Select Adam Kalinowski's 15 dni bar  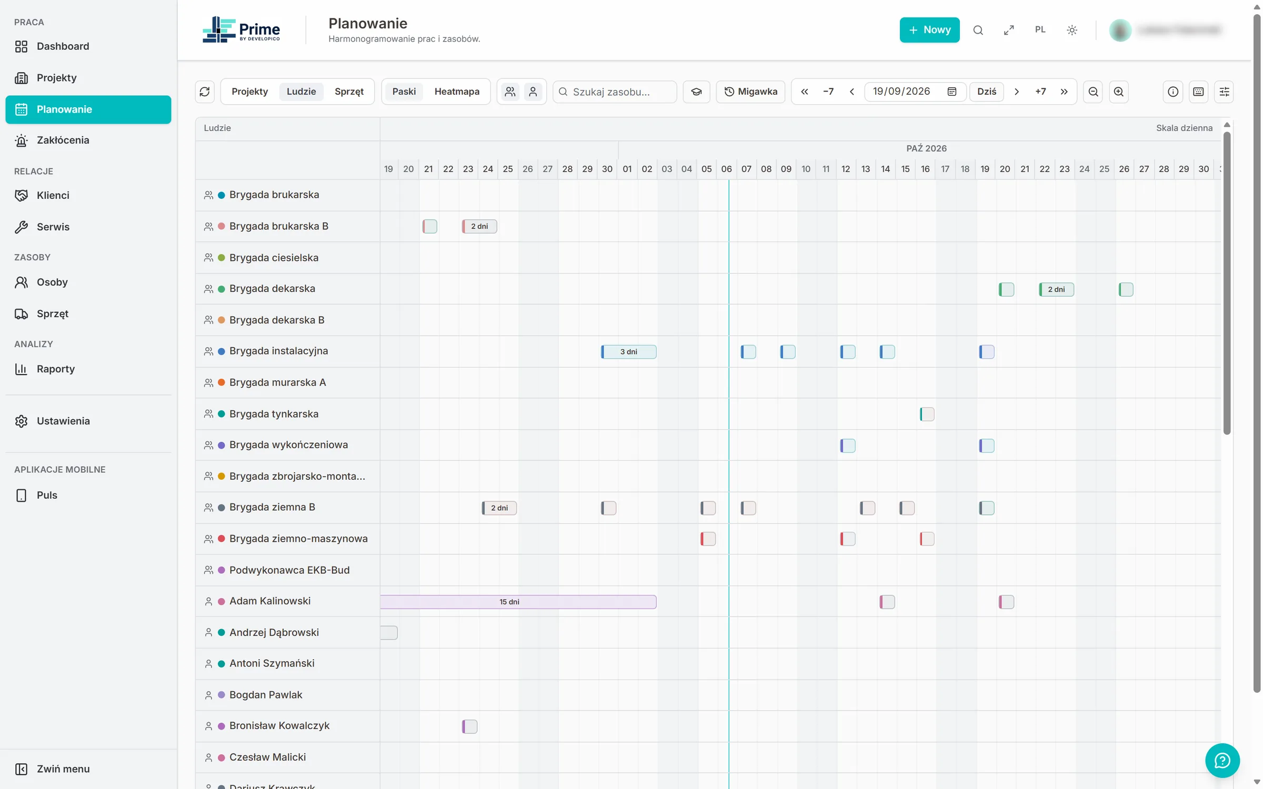pyautogui.click(x=518, y=602)
